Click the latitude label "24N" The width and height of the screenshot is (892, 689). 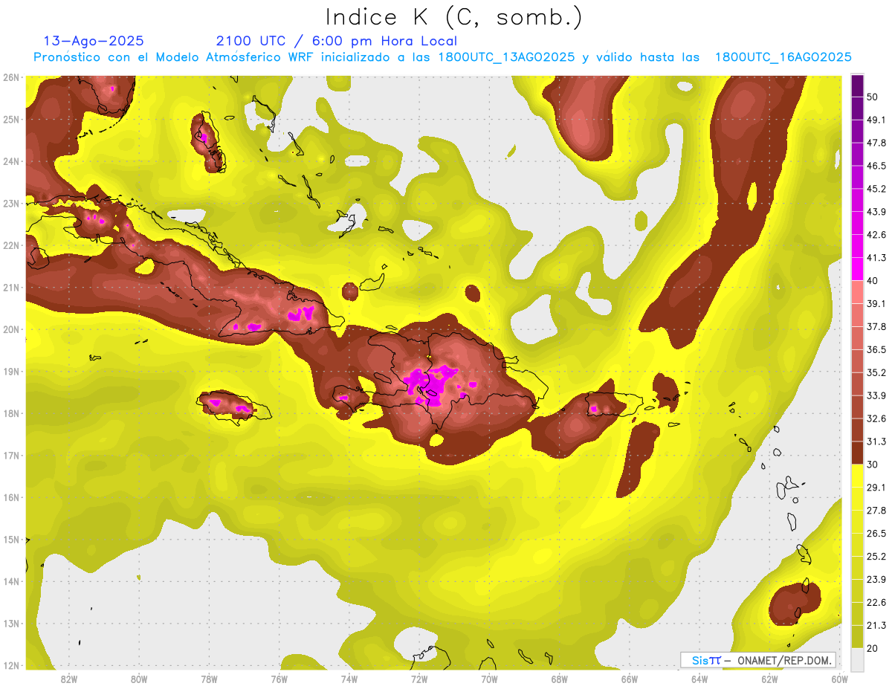pyautogui.click(x=11, y=161)
